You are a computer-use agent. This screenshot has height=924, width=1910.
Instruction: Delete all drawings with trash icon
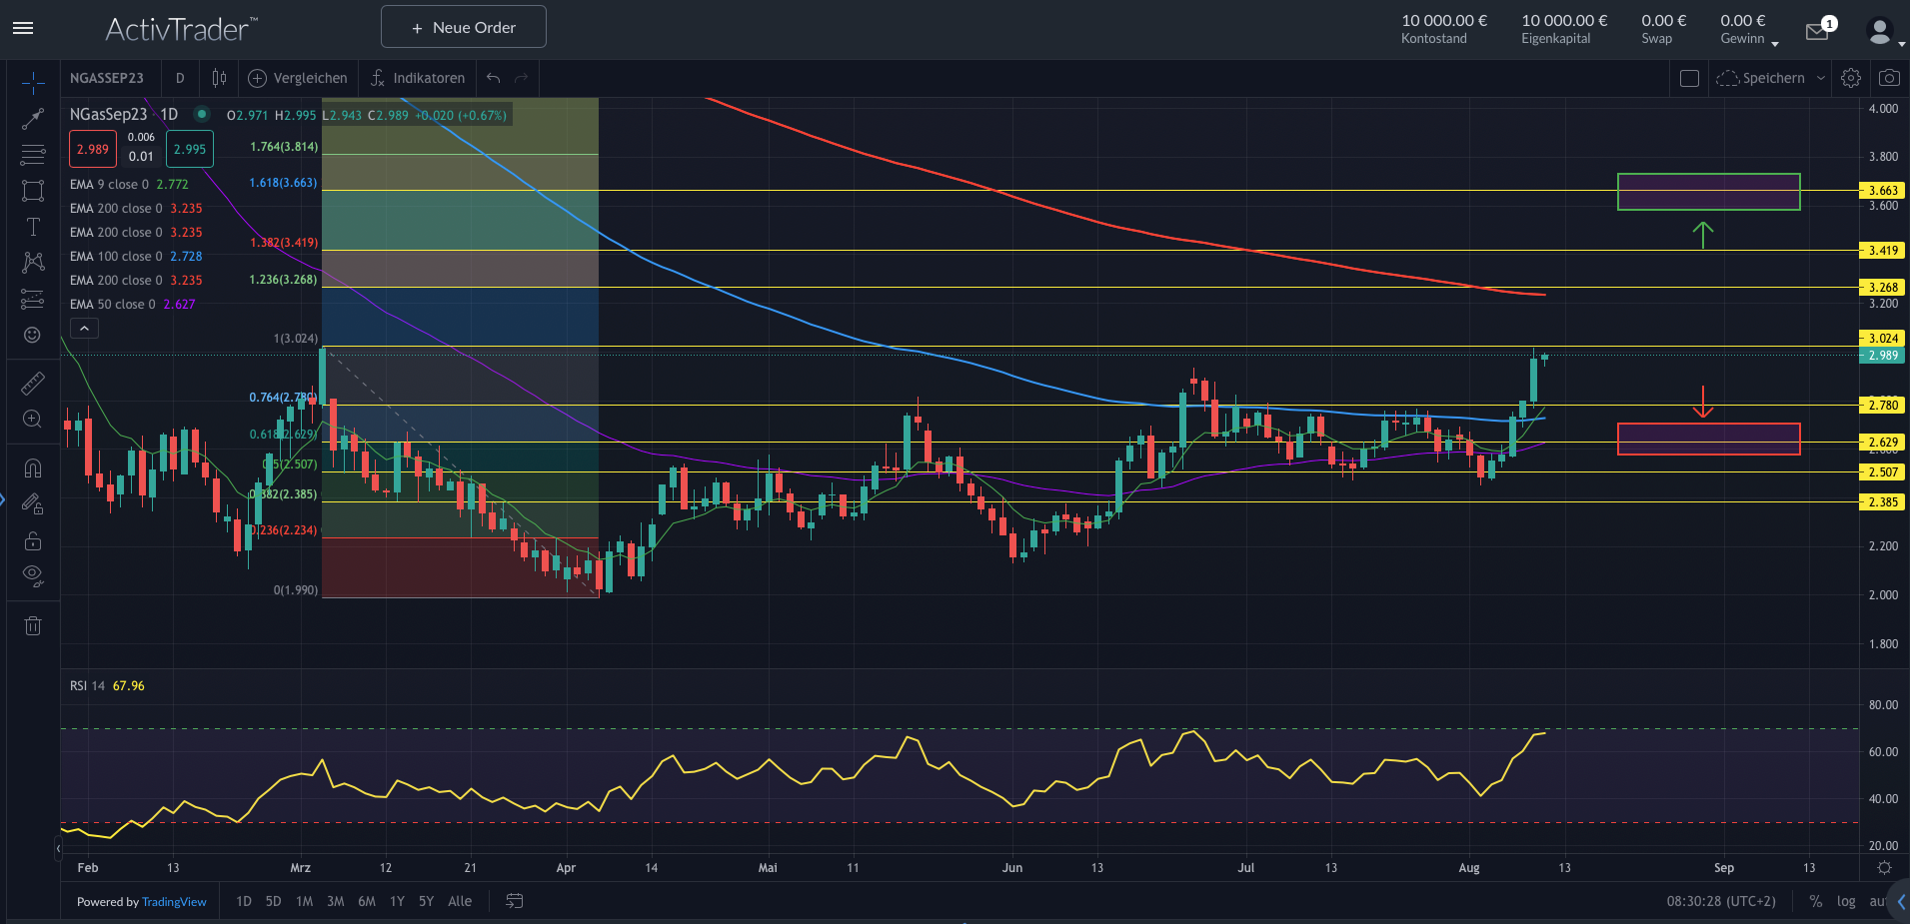[33, 626]
